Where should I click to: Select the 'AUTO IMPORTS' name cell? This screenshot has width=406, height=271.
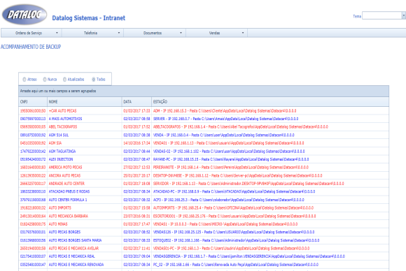pos(85,208)
